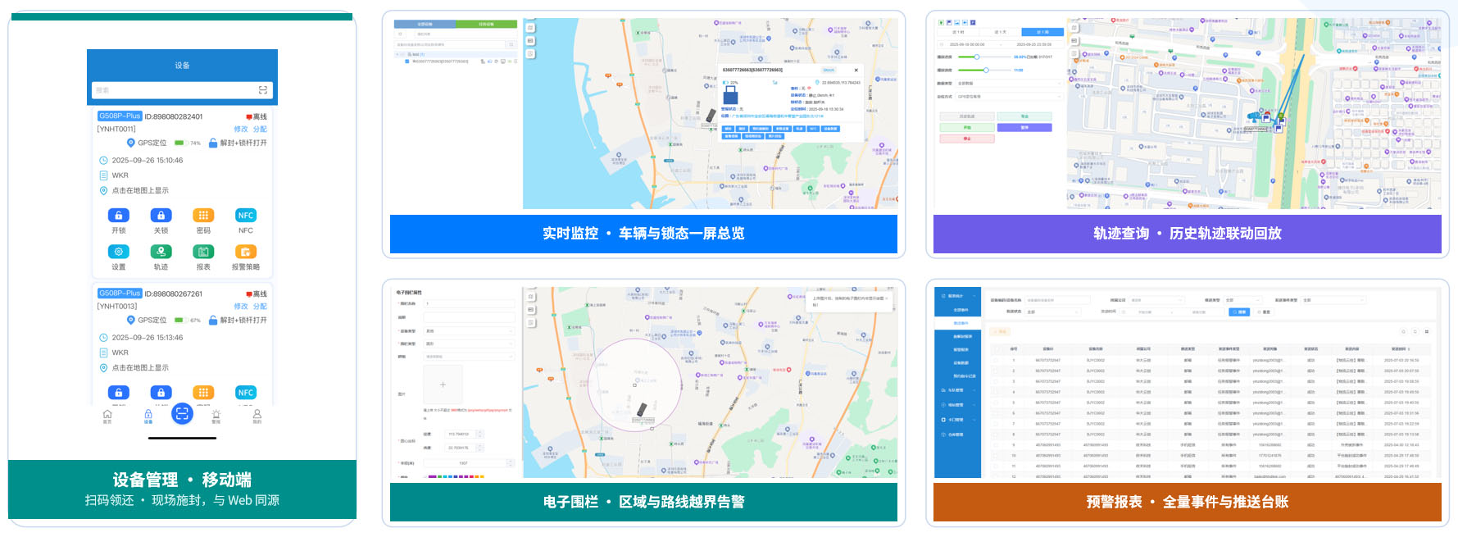Click Assign (分配) link on device YNHT0013
This screenshot has width=1458, height=537.
coord(260,306)
